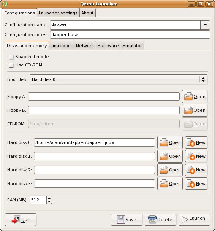Open the Hardware tab
The height and width of the screenshot is (231, 215).
point(108,46)
